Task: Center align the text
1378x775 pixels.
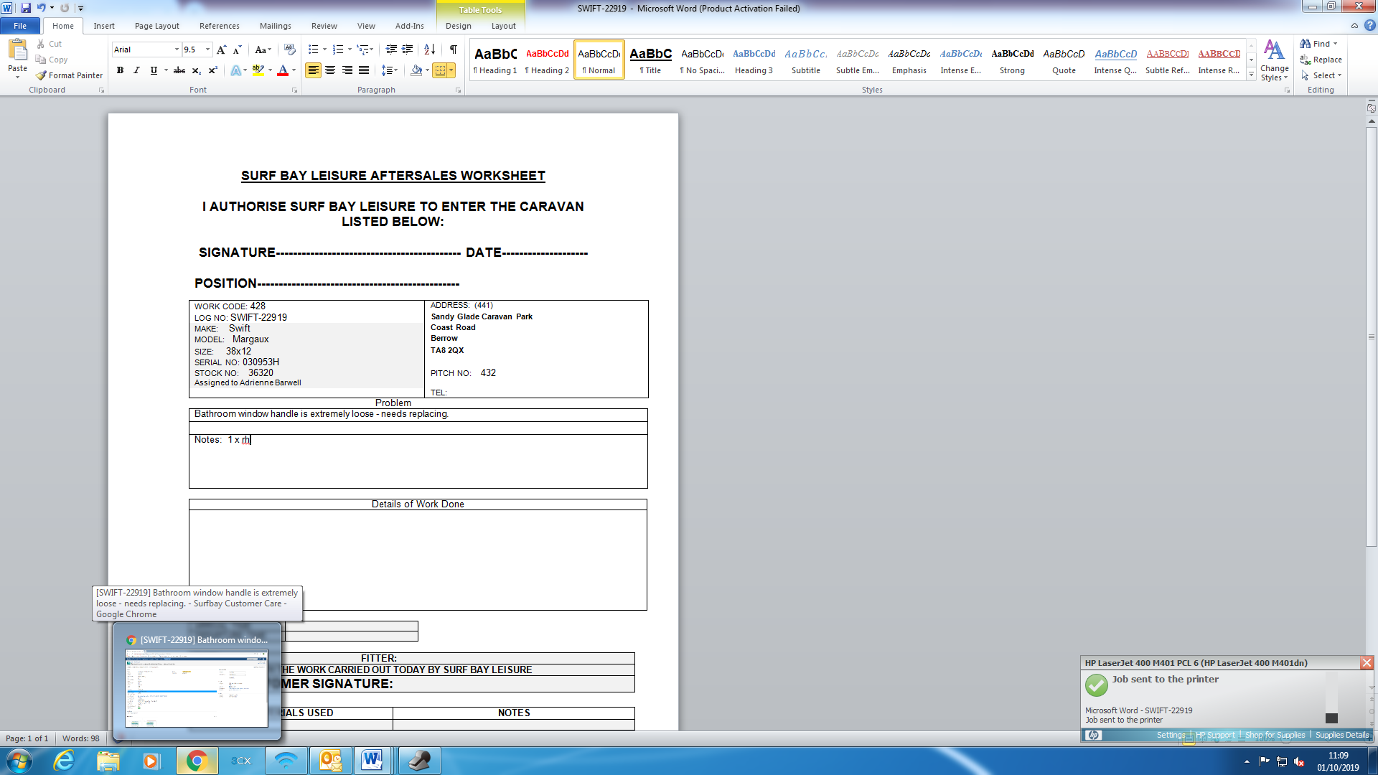Action: [x=330, y=70]
